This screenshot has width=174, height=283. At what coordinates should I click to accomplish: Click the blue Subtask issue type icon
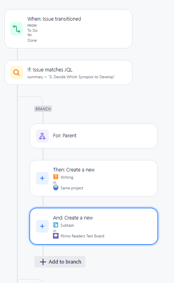56,225
